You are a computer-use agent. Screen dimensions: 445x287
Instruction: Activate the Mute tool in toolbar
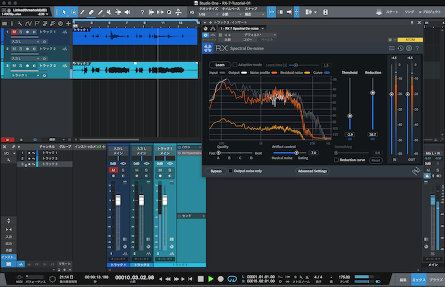point(109,12)
